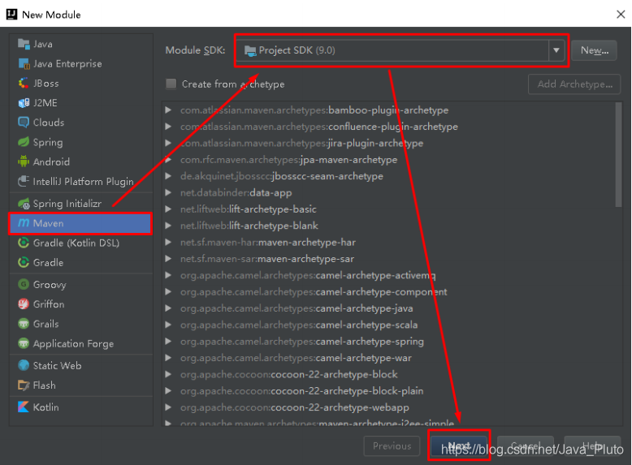
Task: Select camel-archetype-spring row text
Action: click(302, 342)
